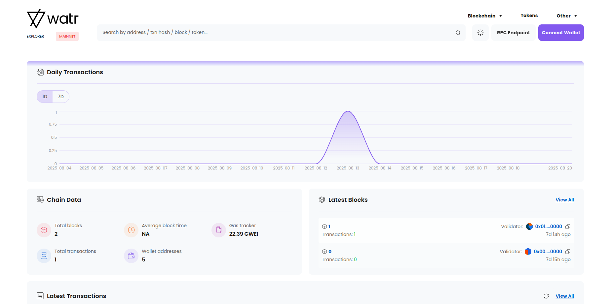610x304 pixels.
Task: Click the gas tracker fuel pump icon
Action: coord(218,230)
